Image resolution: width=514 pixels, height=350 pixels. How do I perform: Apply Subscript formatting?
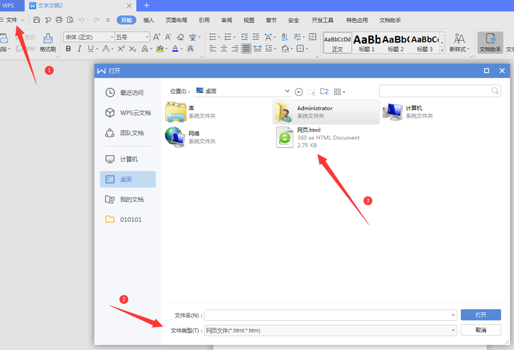click(132, 49)
